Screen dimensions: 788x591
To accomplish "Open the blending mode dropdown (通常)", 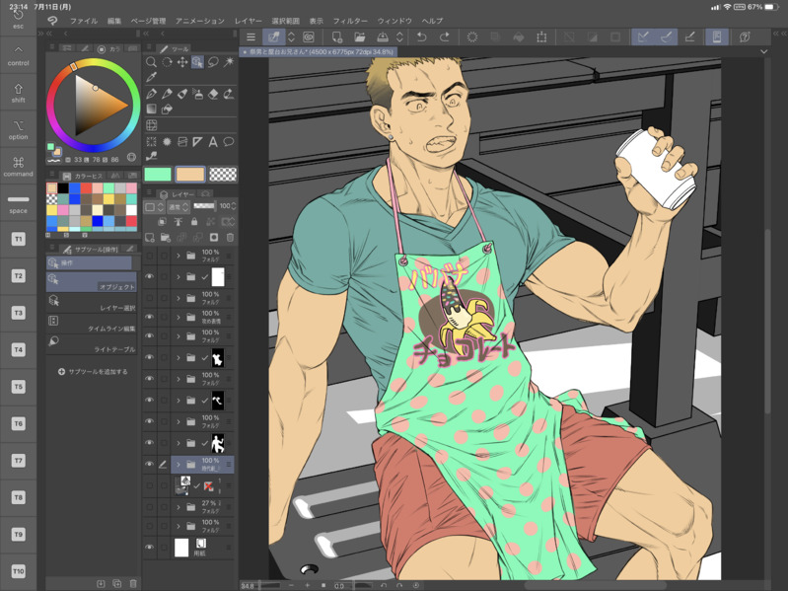I will [179, 207].
